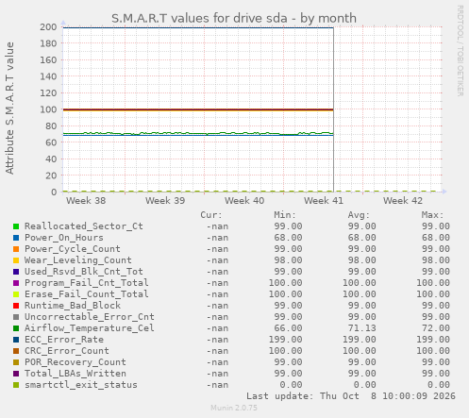Screen dimensions: 469x418
Task: Select the Used_Rsvd_Blk_Cnt_Tot legend label
Action: coord(84,272)
